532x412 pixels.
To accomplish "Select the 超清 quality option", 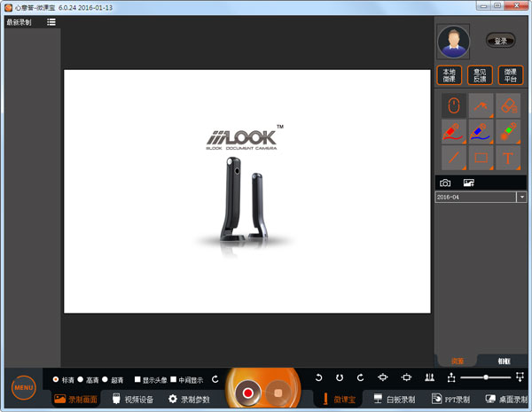I will tap(105, 379).
